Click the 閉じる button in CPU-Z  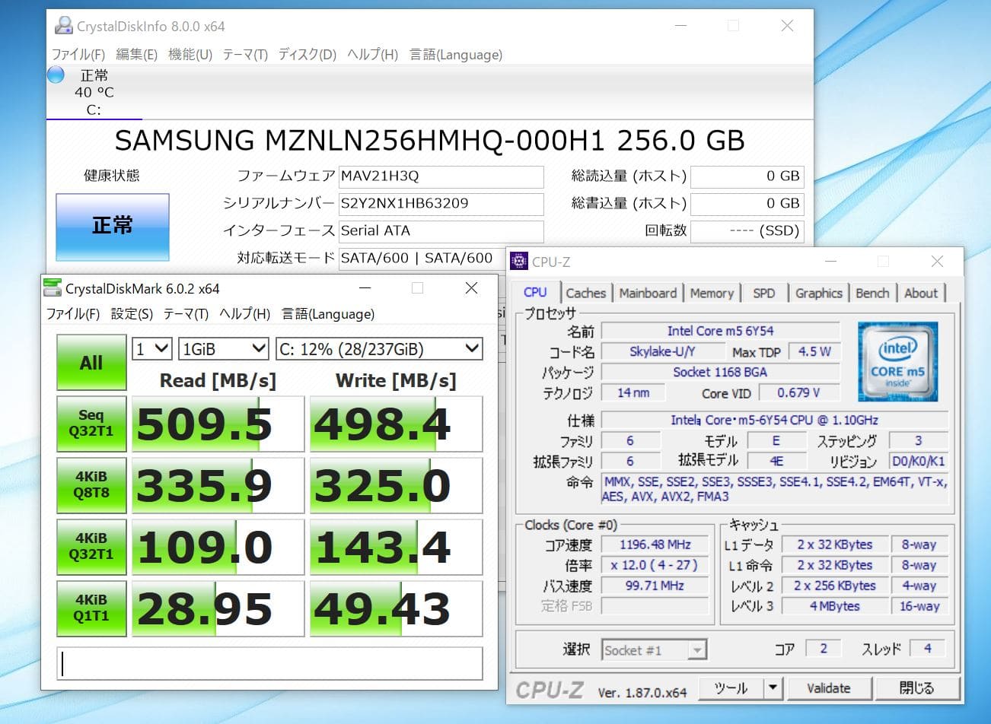click(x=916, y=688)
